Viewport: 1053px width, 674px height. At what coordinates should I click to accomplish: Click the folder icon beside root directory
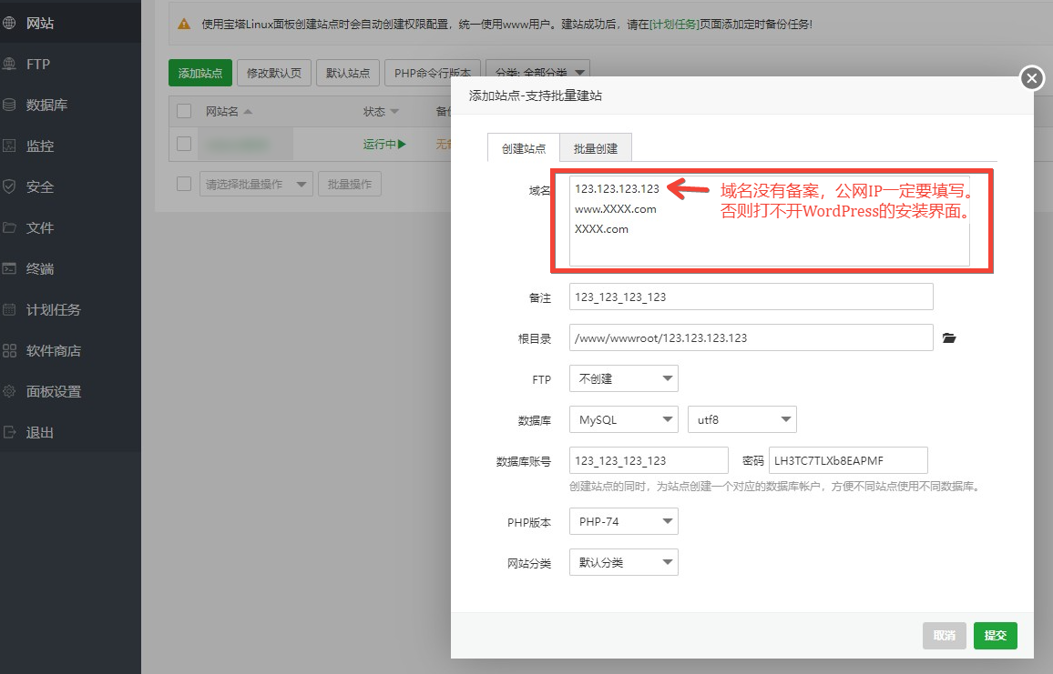pos(949,338)
